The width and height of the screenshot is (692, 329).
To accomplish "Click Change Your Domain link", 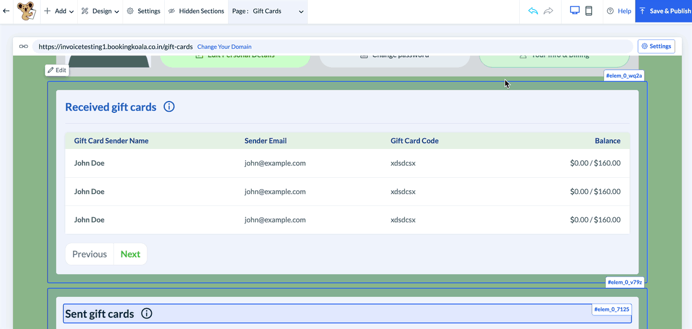I will (x=224, y=47).
